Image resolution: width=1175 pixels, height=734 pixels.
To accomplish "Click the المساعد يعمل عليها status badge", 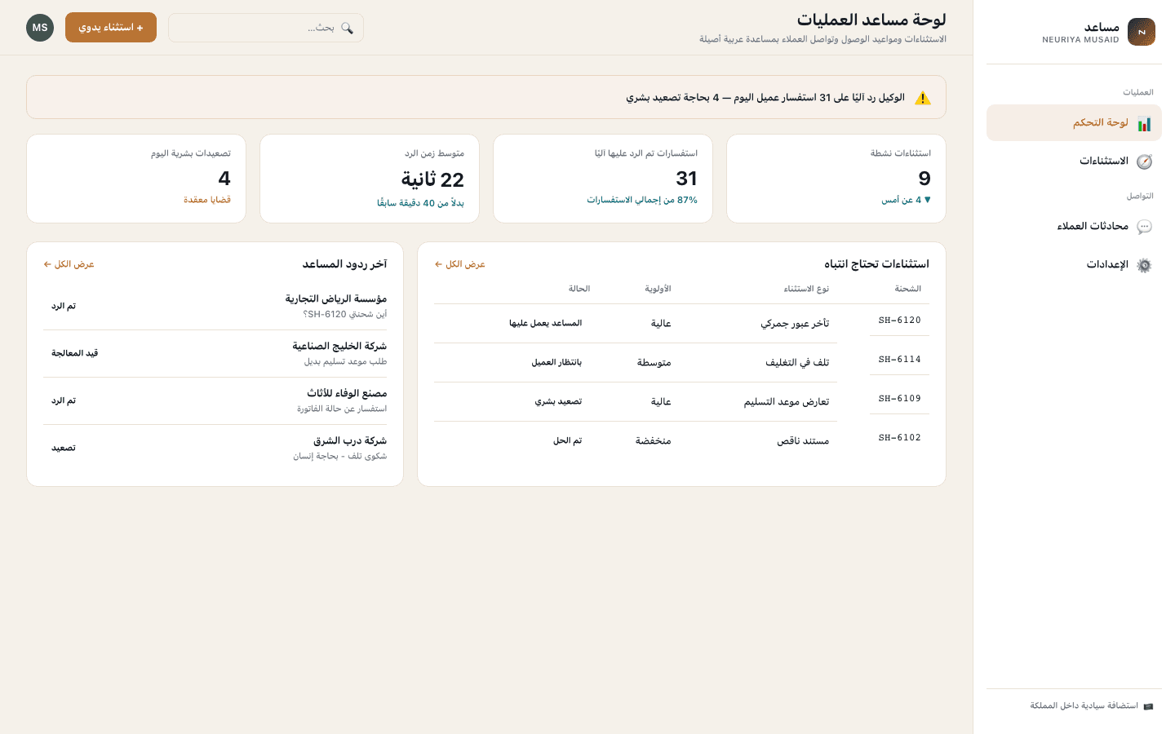I will [545, 324].
